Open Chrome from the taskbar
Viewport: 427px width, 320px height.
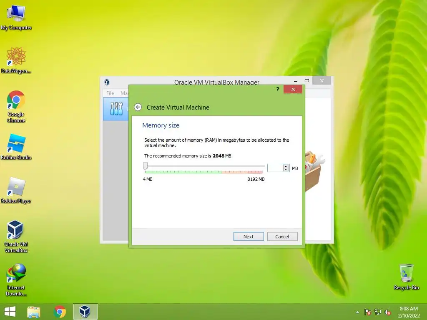click(60, 312)
